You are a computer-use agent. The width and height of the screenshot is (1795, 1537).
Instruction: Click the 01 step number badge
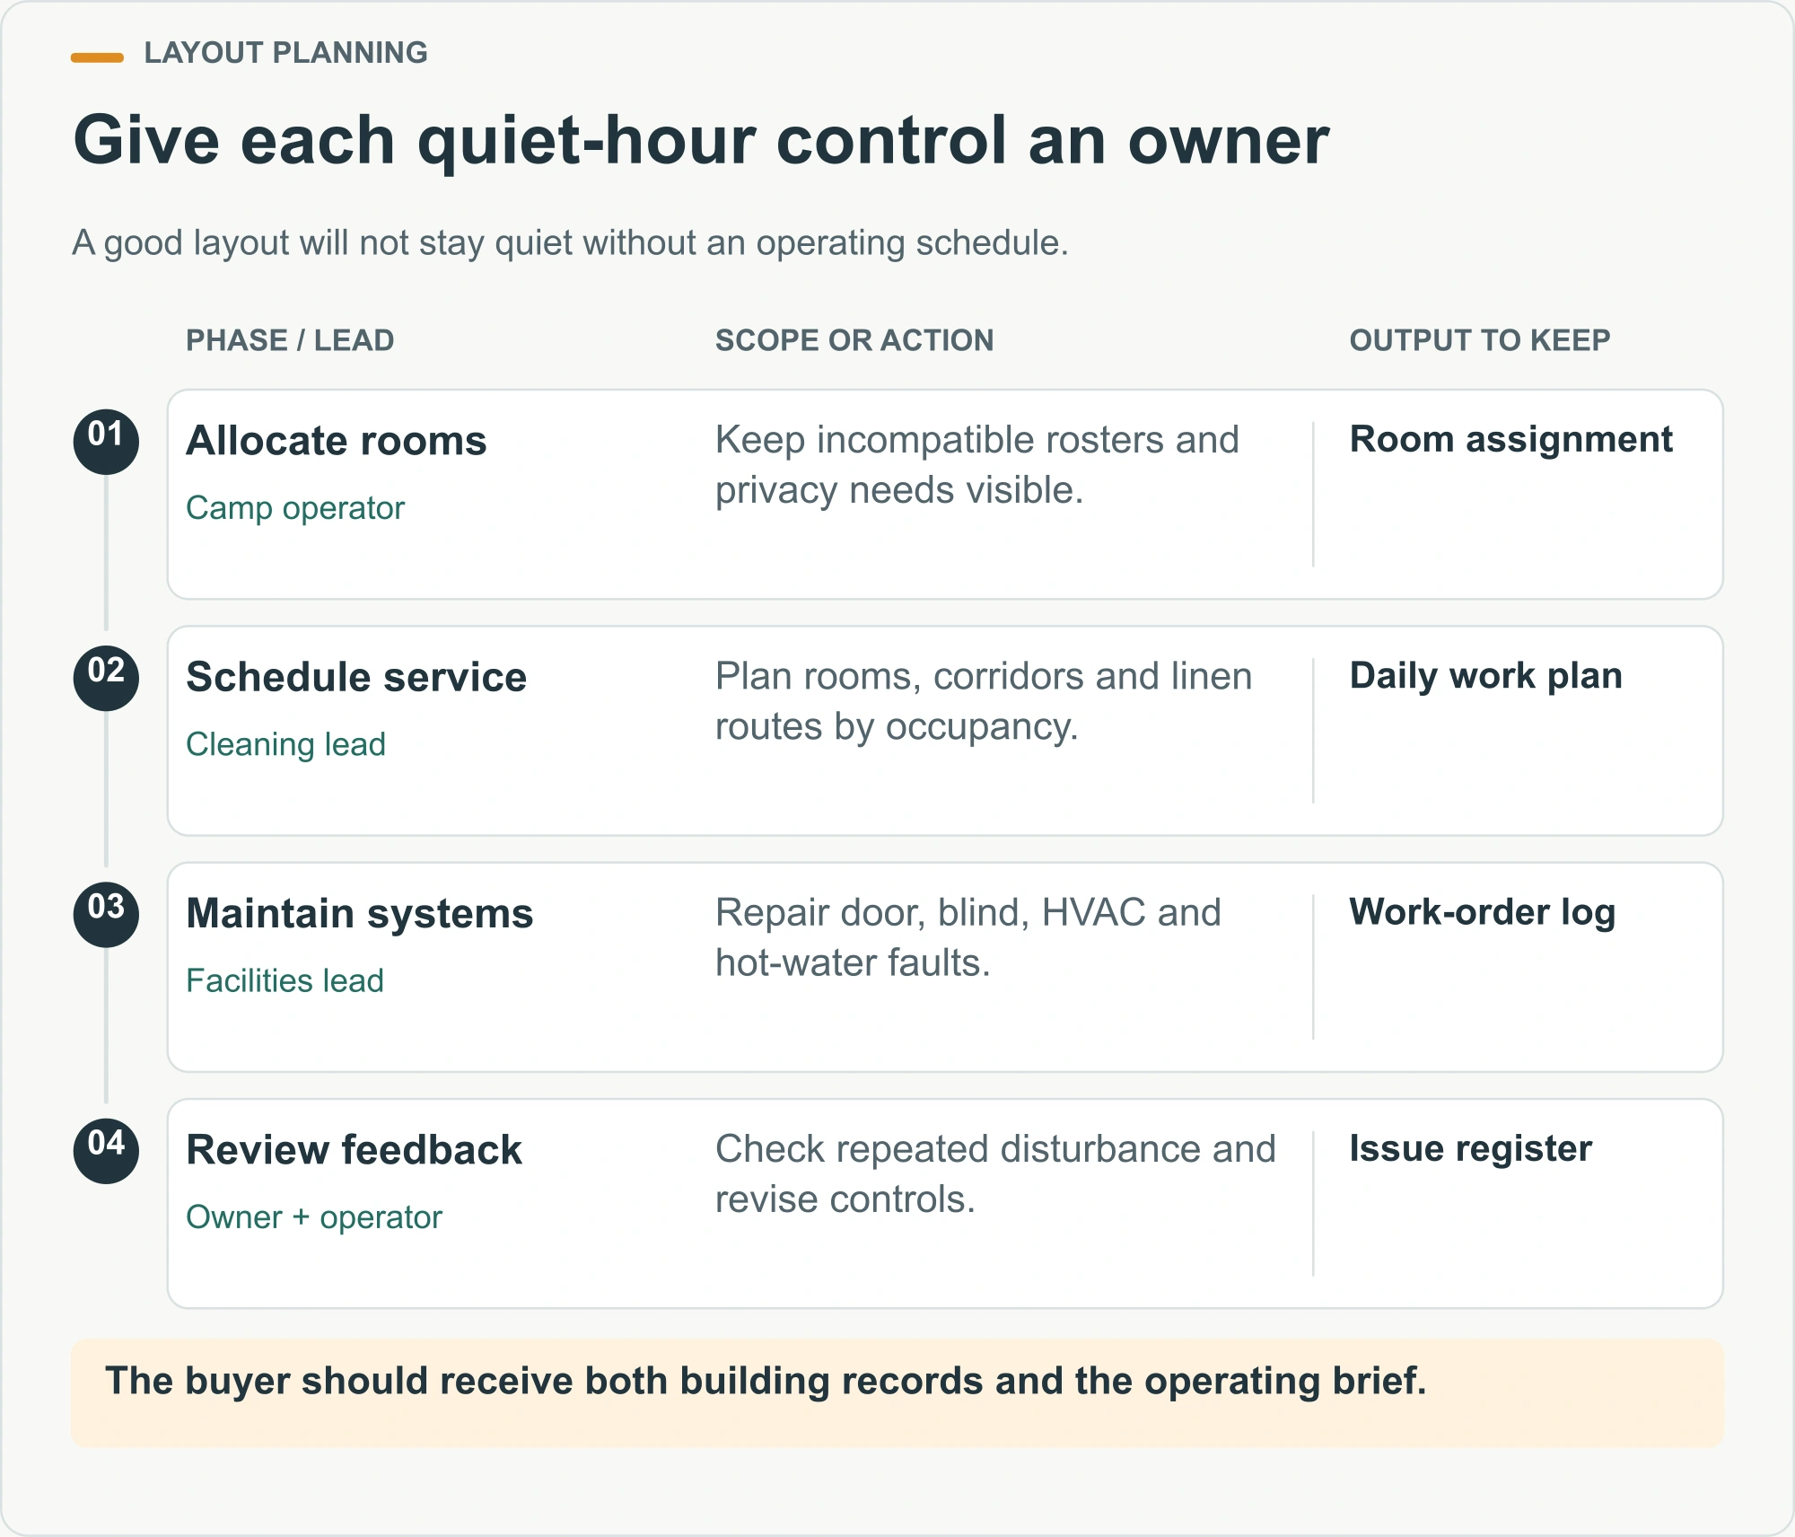tap(106, 442)
